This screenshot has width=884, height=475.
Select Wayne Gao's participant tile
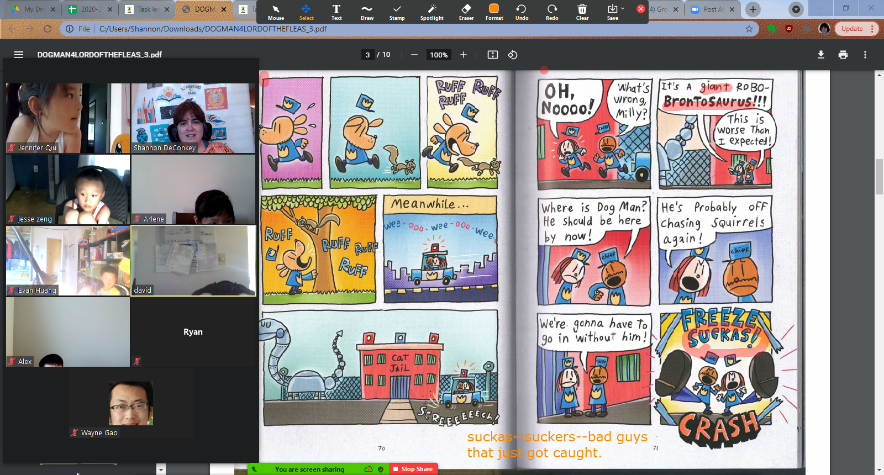pyautogui.click(x=131, y=403)
